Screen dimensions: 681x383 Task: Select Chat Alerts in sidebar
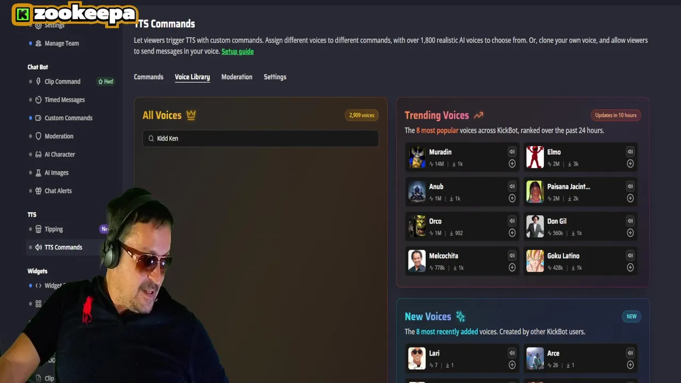pos(58,190)
